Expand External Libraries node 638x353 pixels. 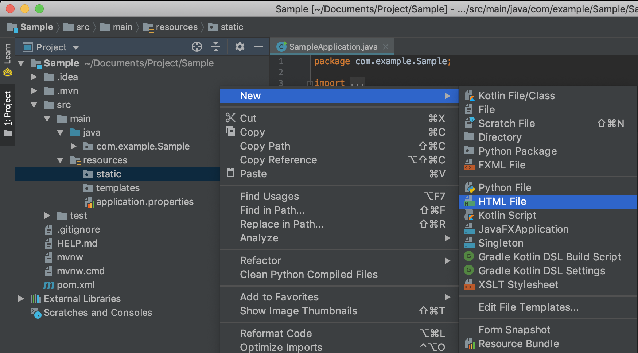tap(21, 299)
